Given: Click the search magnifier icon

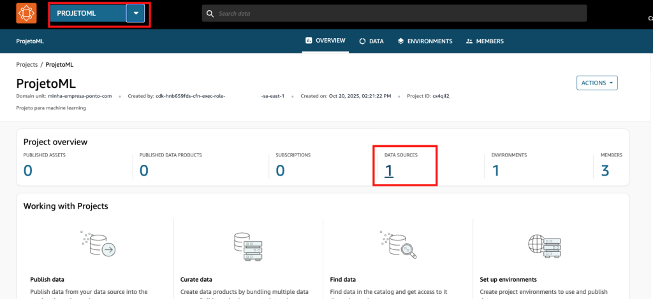Looking at the screenshot, I should pyautogui.click(x=210, y=13).
